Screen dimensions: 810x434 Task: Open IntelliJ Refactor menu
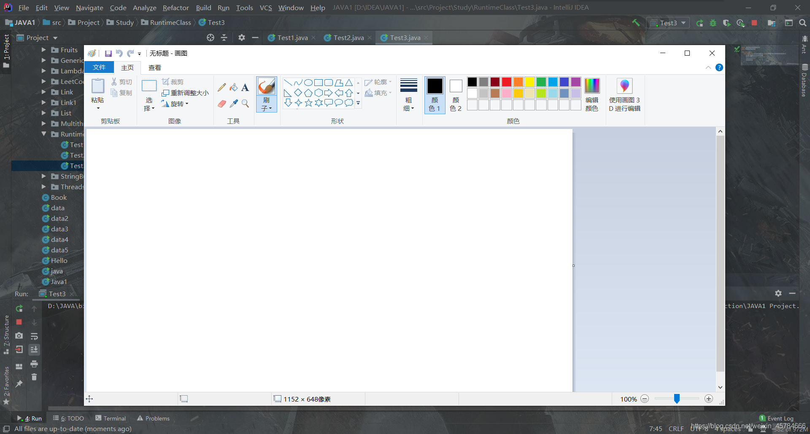176,8
